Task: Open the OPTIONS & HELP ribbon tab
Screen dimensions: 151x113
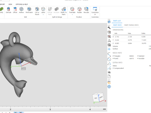Action: 22,4
